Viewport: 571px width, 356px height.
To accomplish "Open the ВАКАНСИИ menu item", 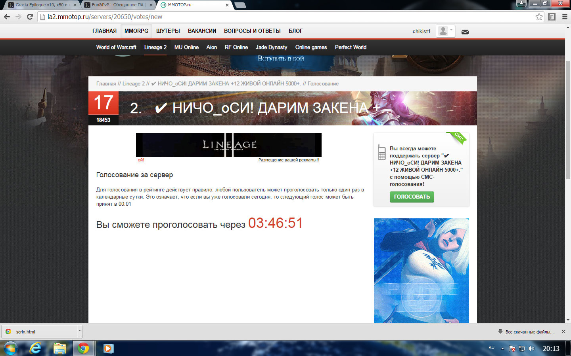I will tap(202, 31).
